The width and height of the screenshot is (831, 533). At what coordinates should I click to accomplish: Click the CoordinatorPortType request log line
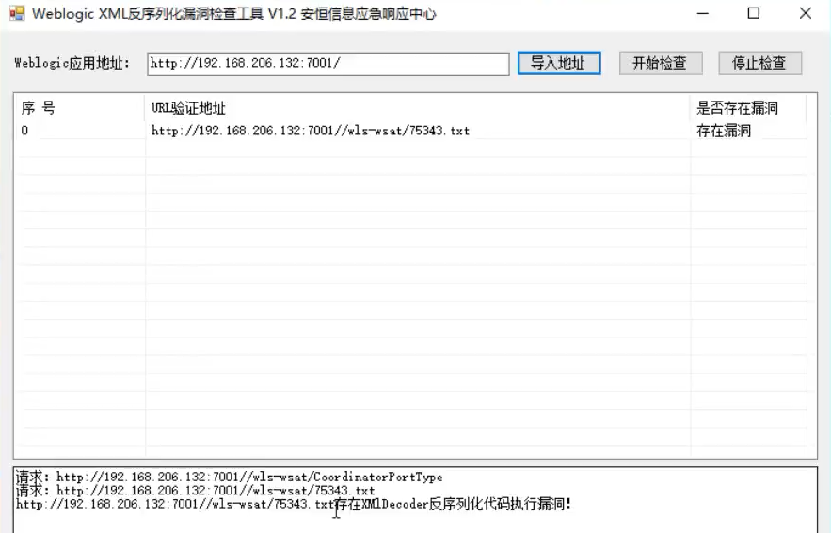click(x=229, y=478)
